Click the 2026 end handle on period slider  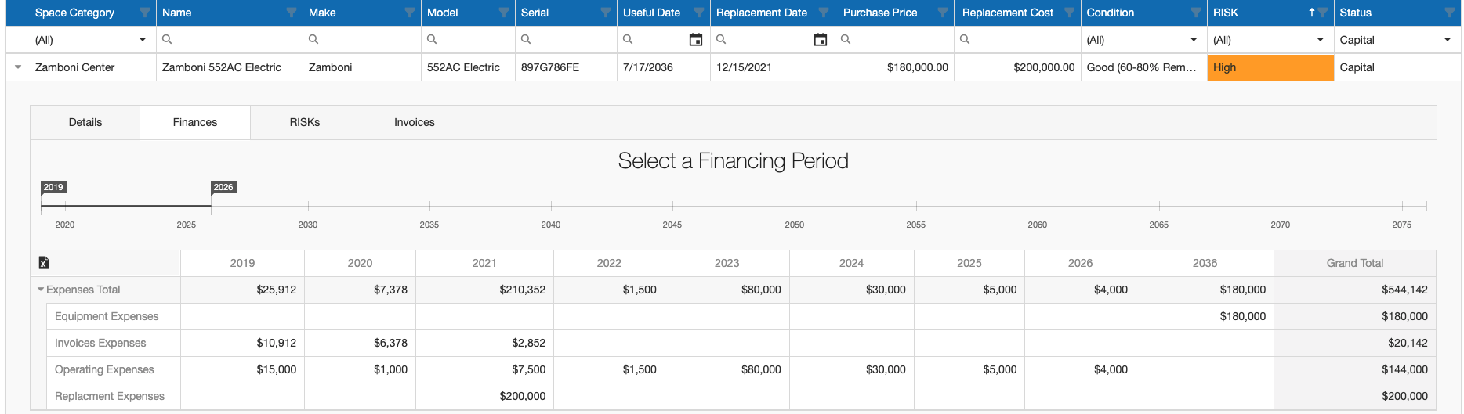(x=212, y=206)
